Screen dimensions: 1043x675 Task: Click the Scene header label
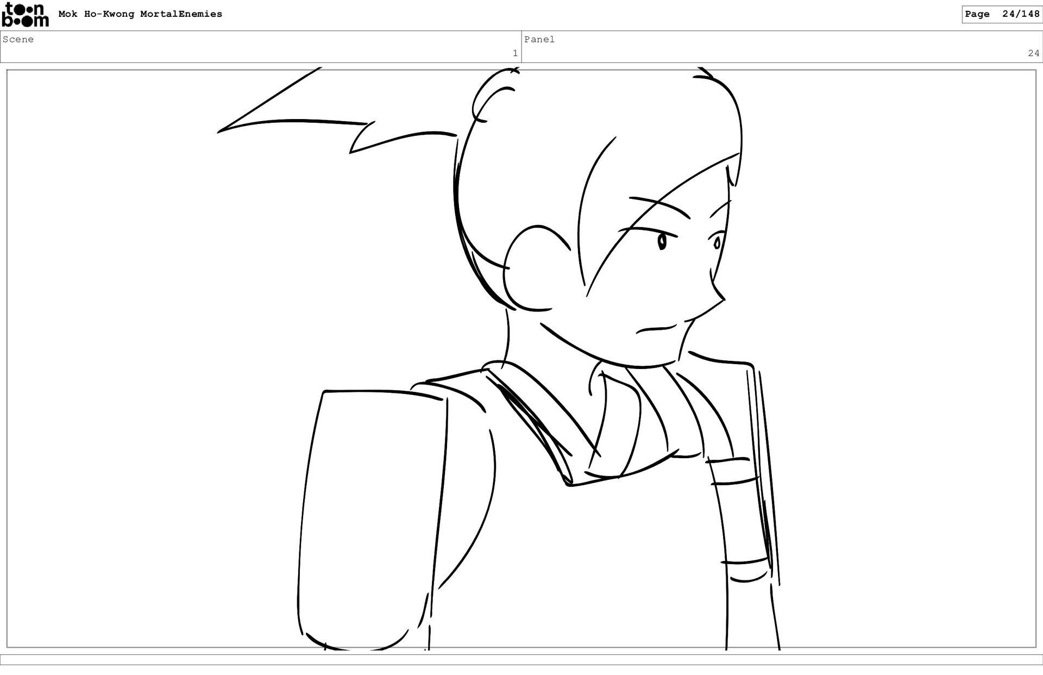click(18, 39)
